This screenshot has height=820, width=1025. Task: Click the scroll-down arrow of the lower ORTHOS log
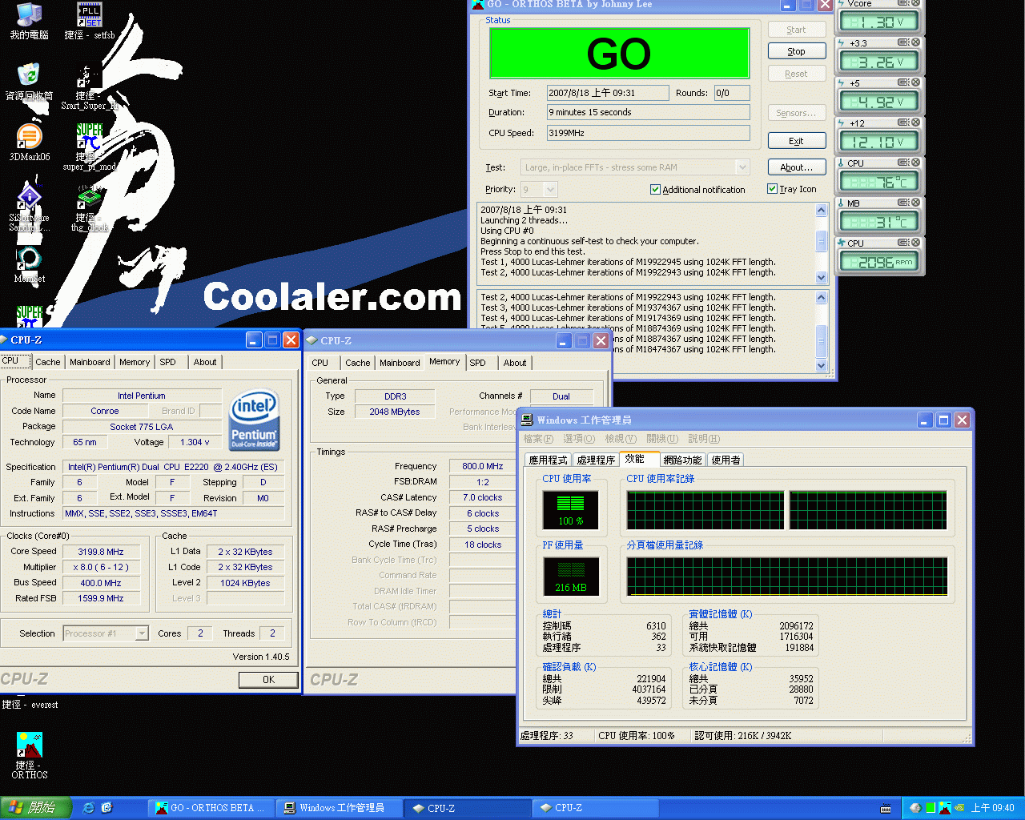821,365
